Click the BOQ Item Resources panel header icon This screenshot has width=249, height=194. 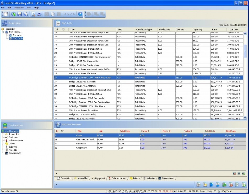coord(58,124)
